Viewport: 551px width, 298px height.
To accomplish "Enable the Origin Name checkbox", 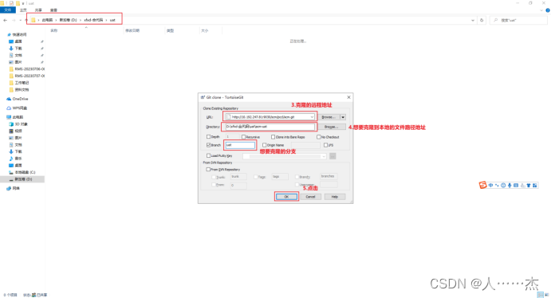I will tap(264, 145).
